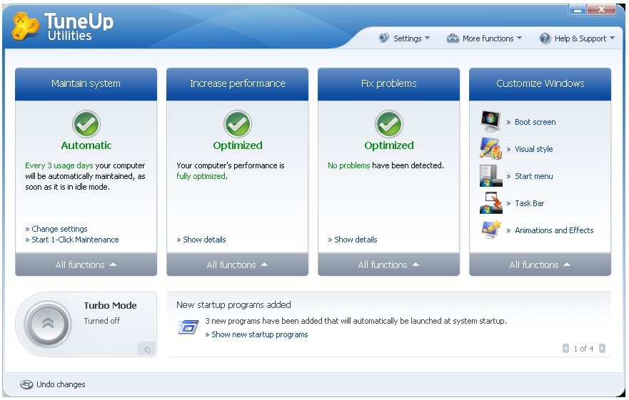
Task: Click the Undo changes link text
Action: point(61,384)
